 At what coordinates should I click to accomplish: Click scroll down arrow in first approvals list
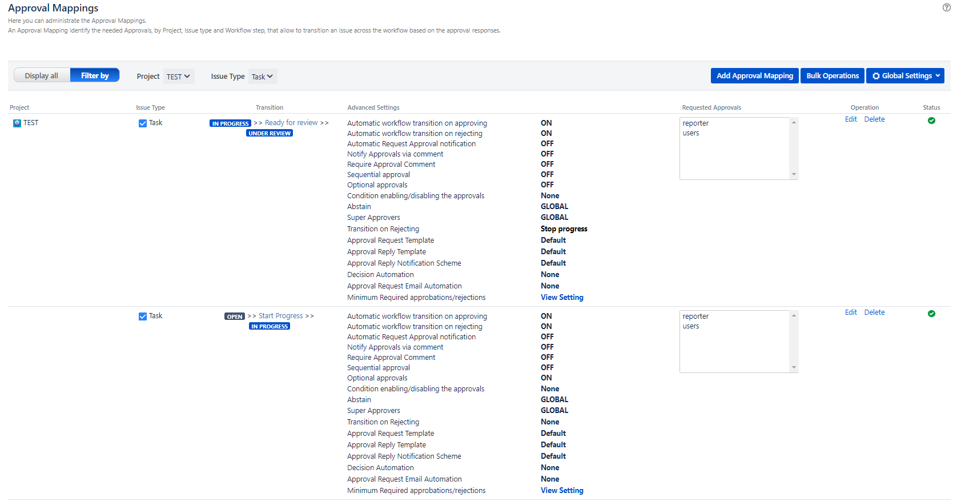[794, 174]
